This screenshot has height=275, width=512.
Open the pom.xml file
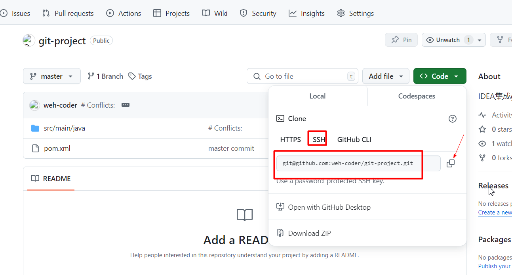[x=57, y=148]
